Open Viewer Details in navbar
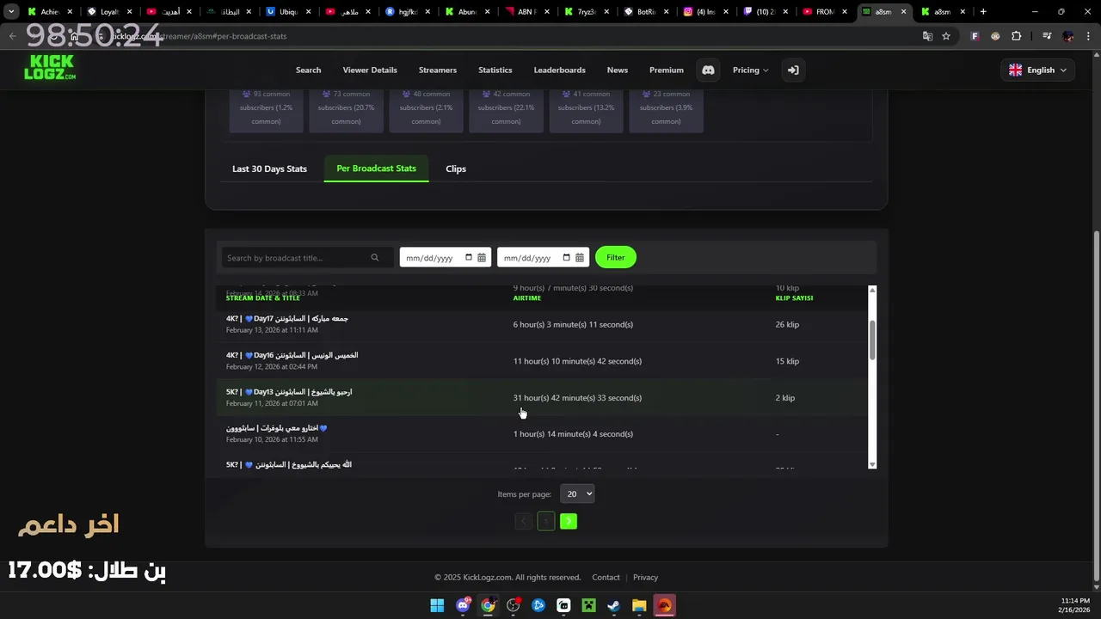 (x=370, y=70)
